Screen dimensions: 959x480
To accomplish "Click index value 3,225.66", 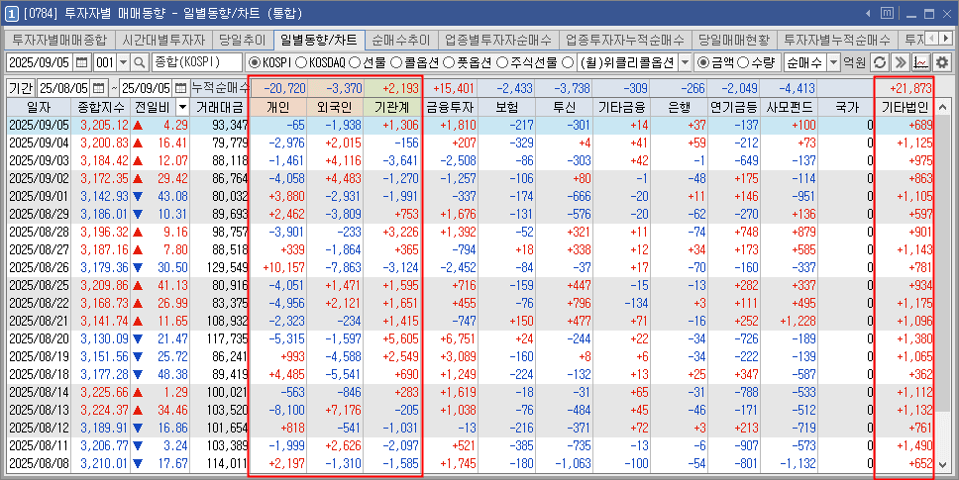I will (105, 392).
